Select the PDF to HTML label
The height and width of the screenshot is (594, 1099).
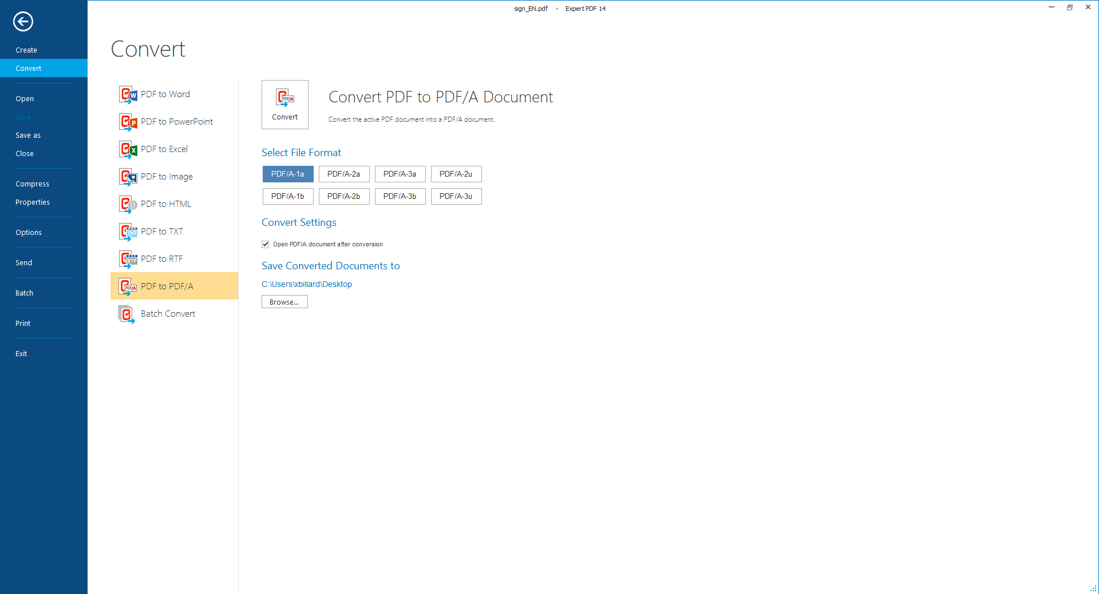(166, 204)
